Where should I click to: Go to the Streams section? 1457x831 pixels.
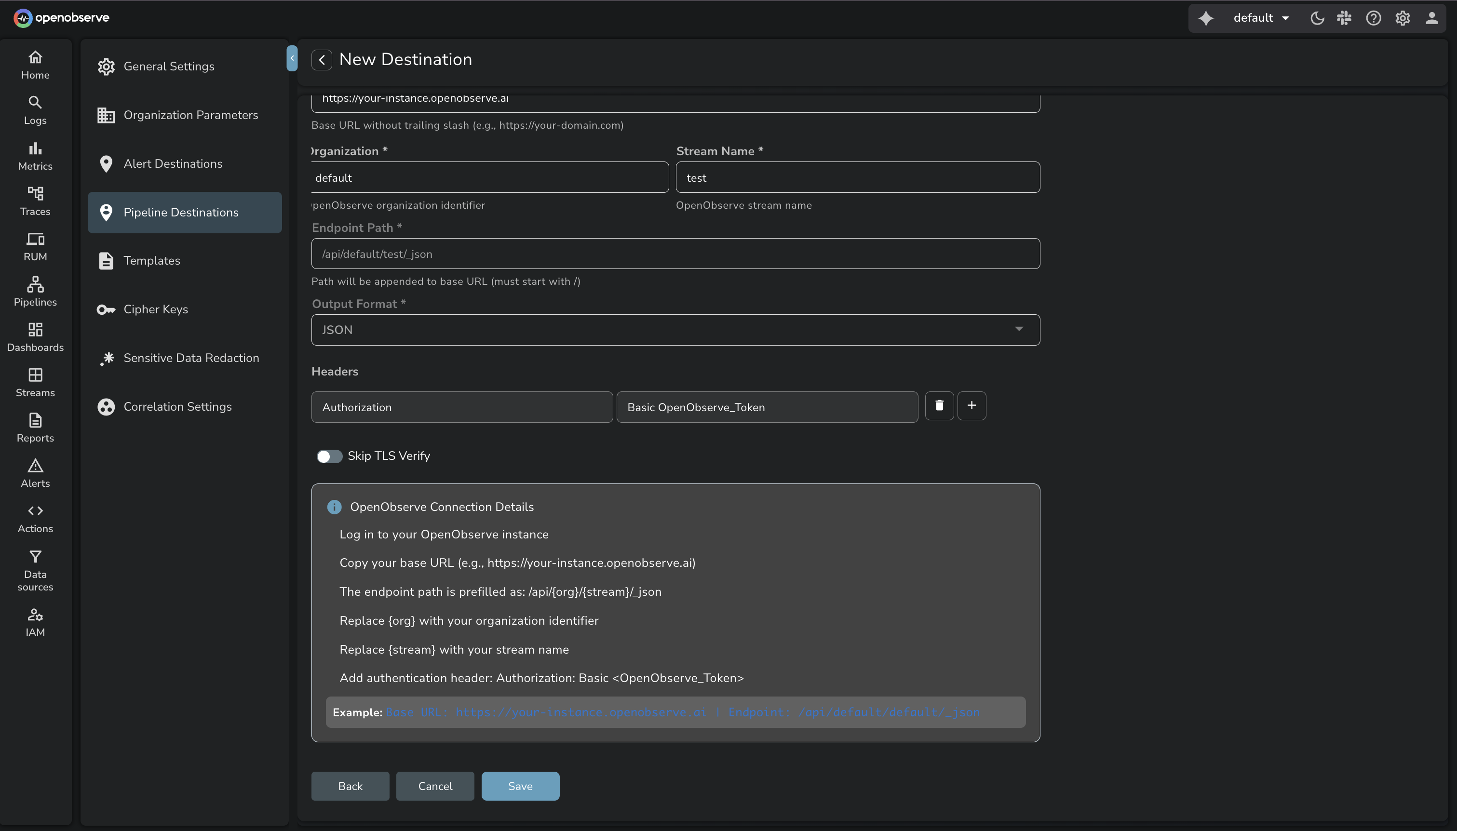tap(34, 382)
